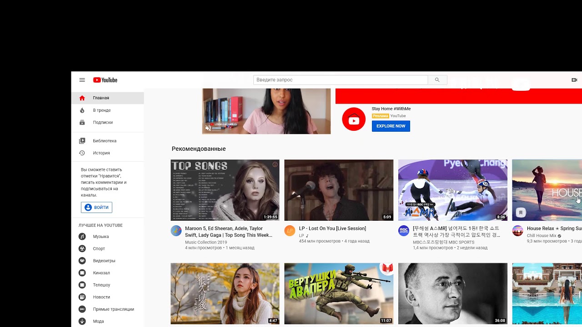The image size is (582, 327).
Task: Open Библиотека sidebar item
Action: (108, 141)
